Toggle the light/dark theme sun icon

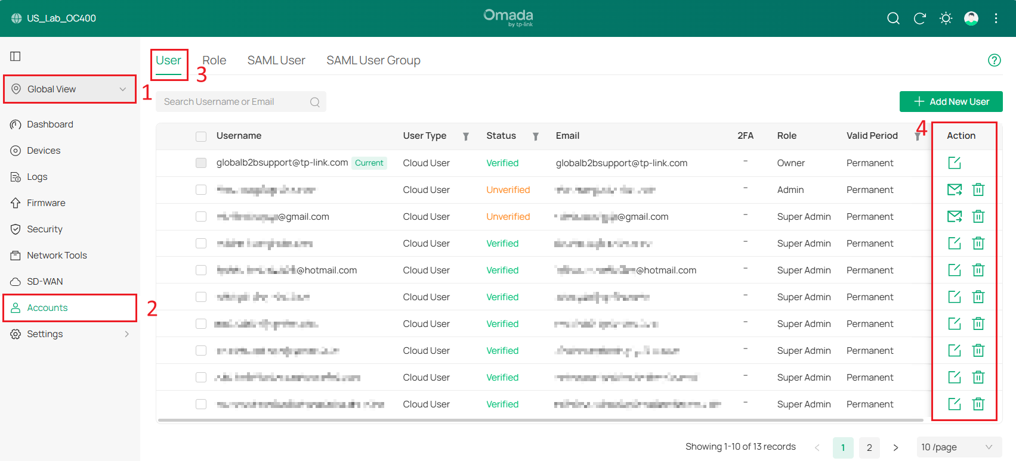coord(946,18)
